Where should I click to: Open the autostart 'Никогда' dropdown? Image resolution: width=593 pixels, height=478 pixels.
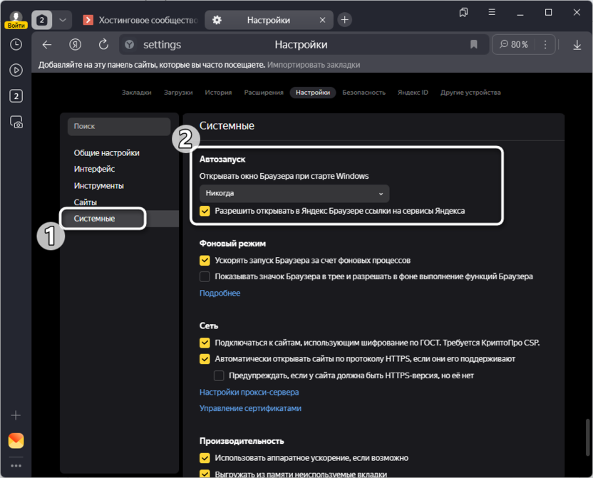pyautogui.click(x=294, y=193)
